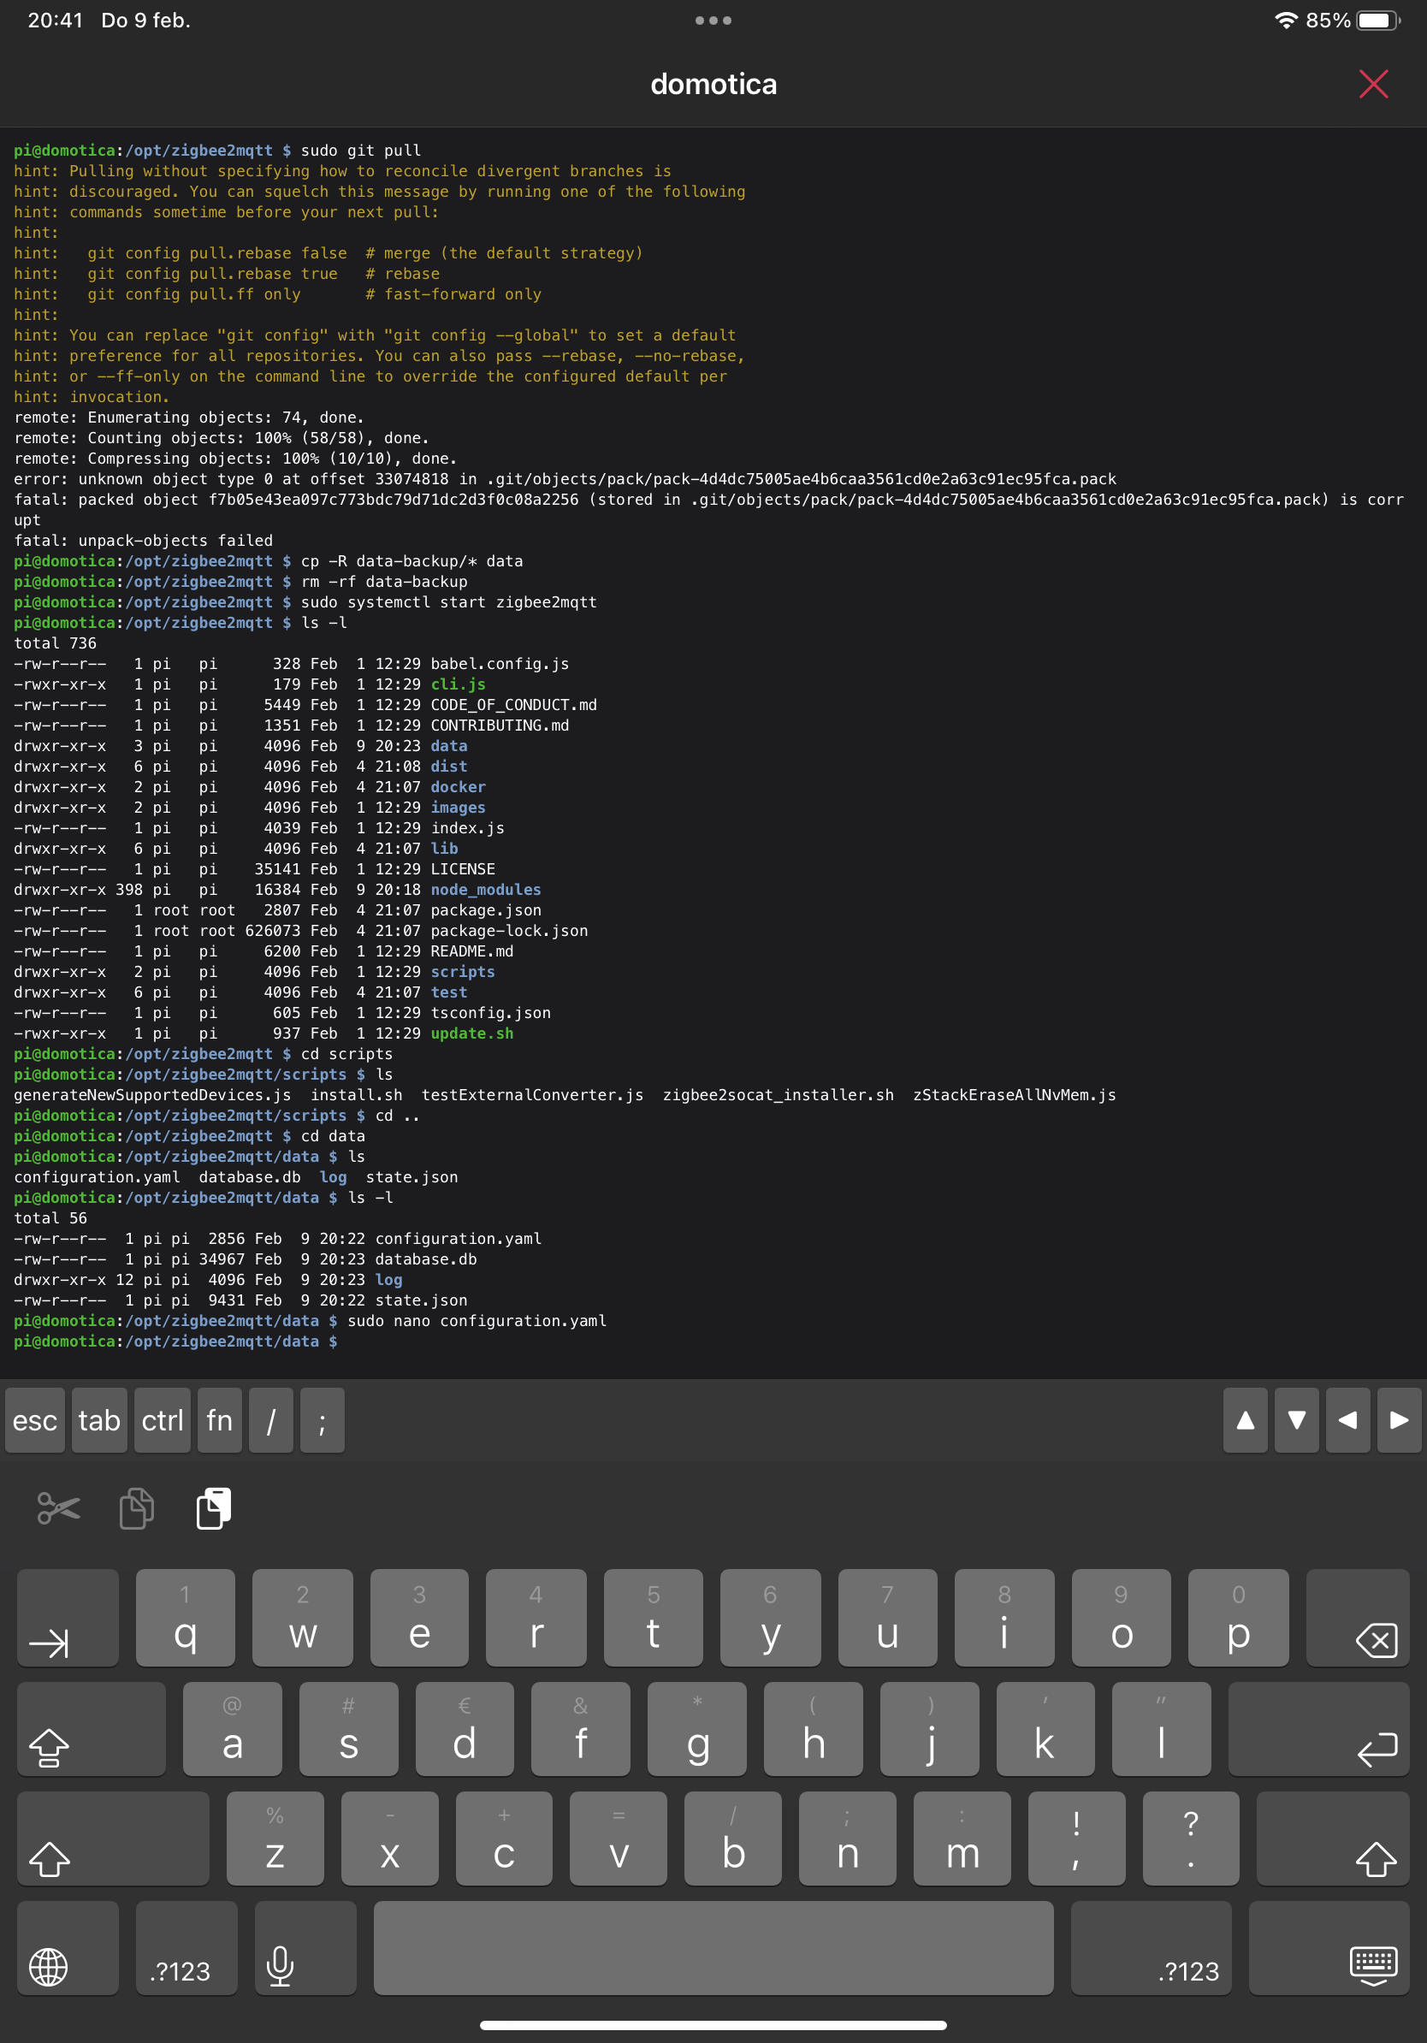The image size is (1427, 2043).
Task: Toggle the left shift key
Action: pos(113,1838)
